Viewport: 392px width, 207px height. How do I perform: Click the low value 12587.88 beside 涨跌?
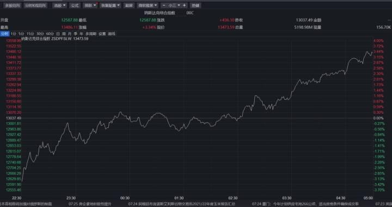[148, 20]
